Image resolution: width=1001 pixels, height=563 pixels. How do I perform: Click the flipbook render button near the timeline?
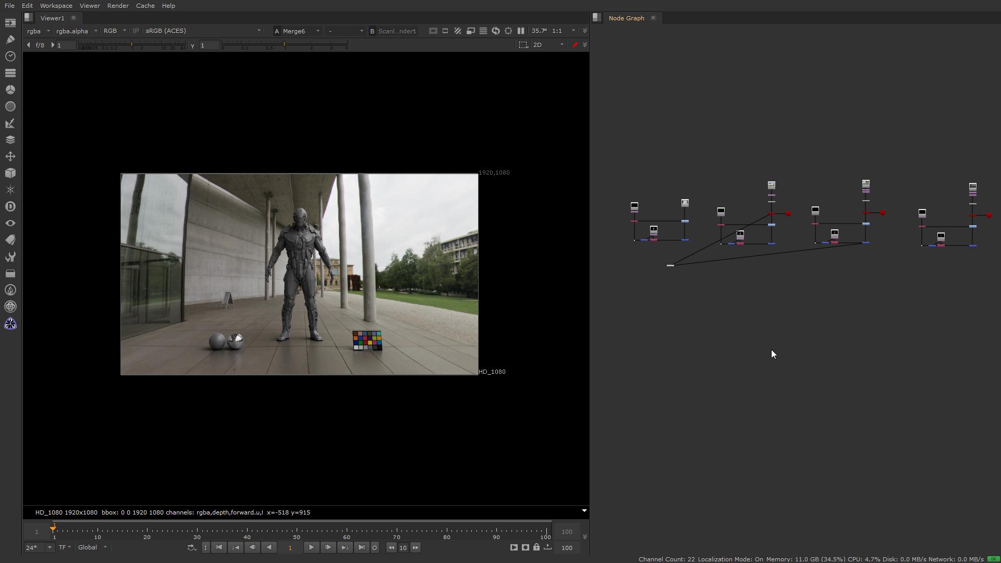tap(513, 547)
